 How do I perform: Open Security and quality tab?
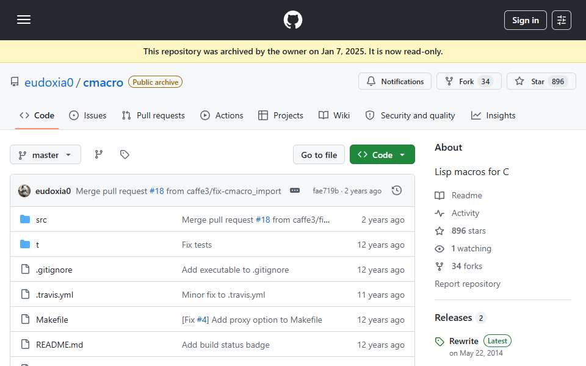pyautogui.click(x=410, y=115)
